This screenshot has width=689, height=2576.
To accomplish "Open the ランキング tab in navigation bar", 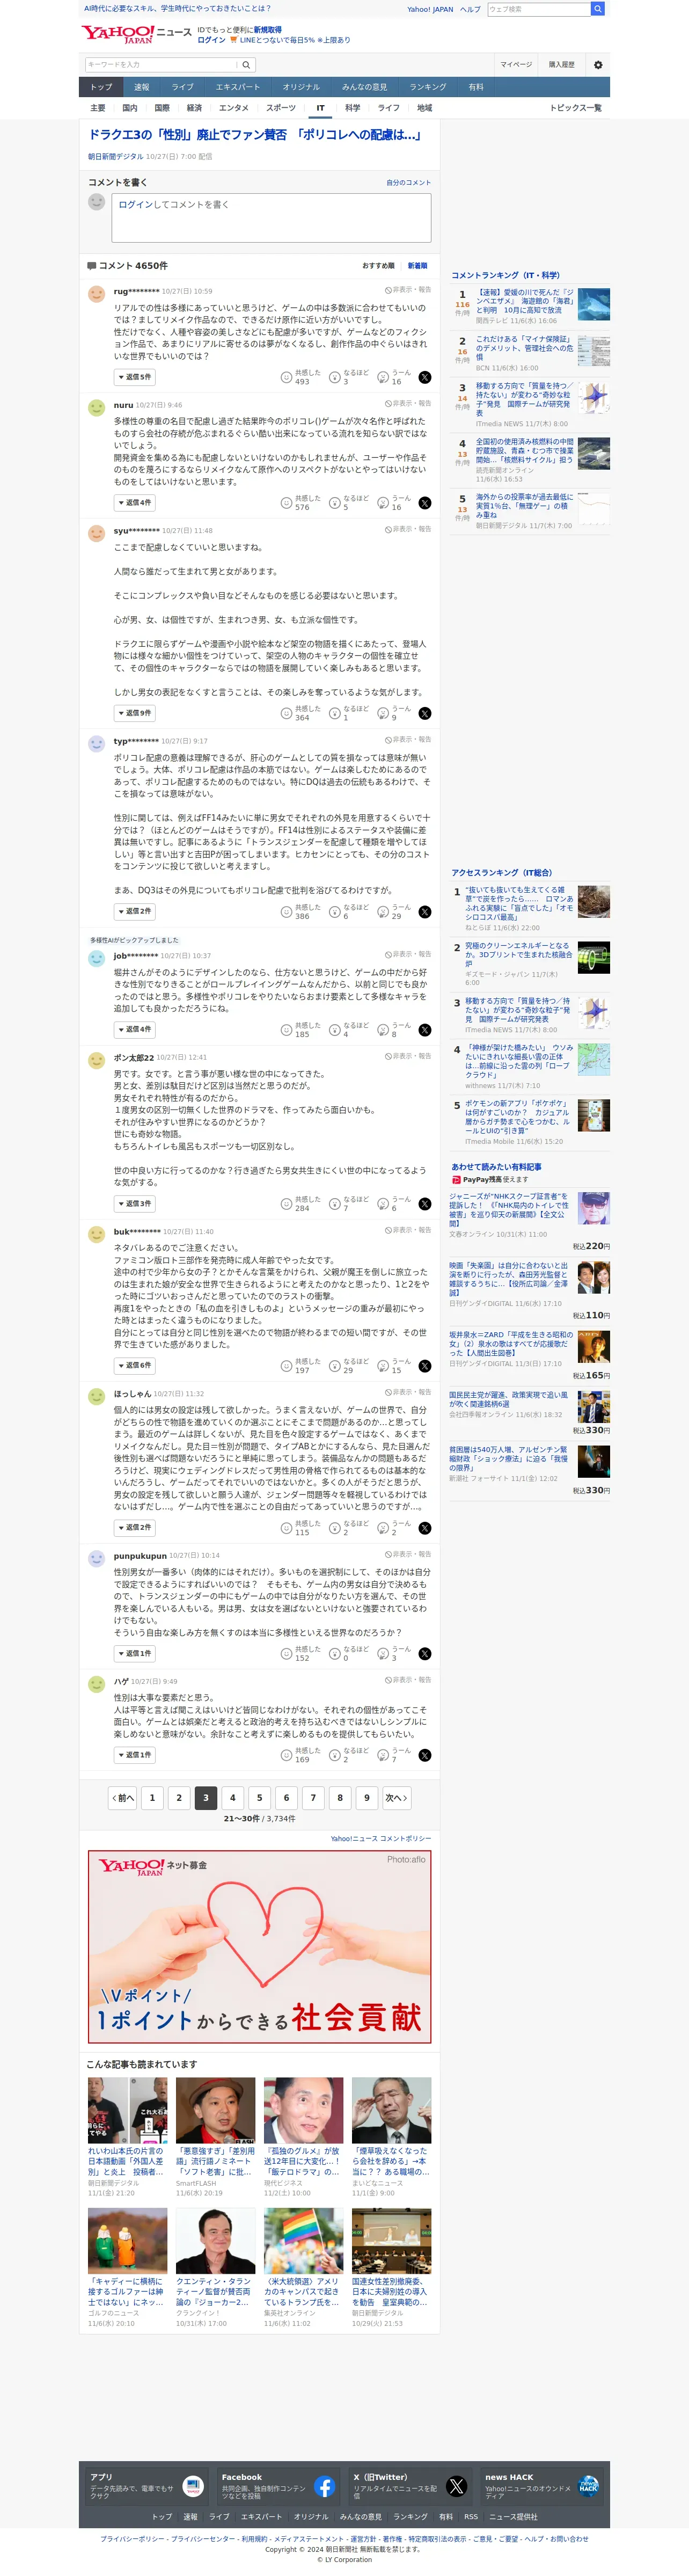I will pyautogui.click(x=428, y=87).
